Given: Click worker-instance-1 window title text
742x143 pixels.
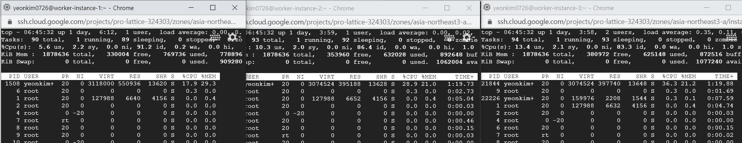Looking at the screenshot, I should (73, 8).
